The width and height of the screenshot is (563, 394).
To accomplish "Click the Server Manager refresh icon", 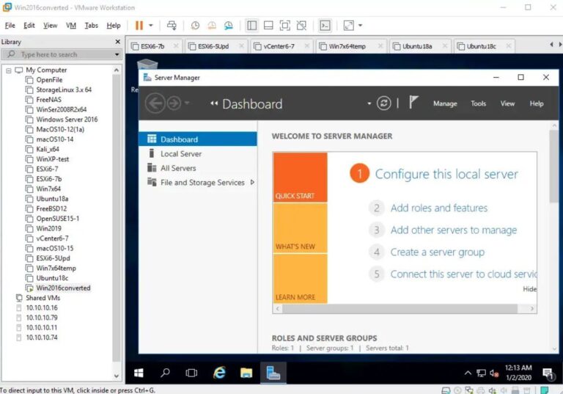I will pos(383,103).
